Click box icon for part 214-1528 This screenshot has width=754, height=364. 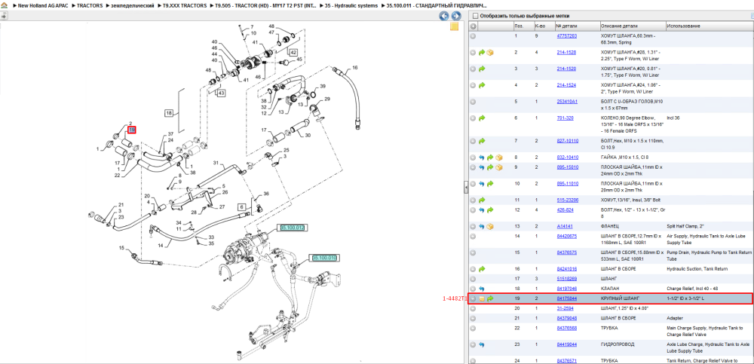point(490,53)
